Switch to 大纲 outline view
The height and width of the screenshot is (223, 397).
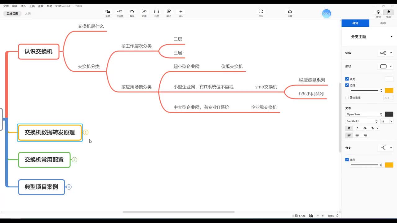[x=28, y=14]
